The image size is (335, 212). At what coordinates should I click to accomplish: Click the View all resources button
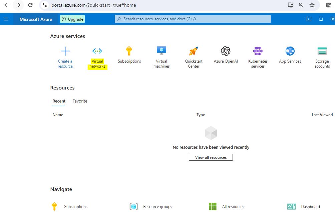211,157
